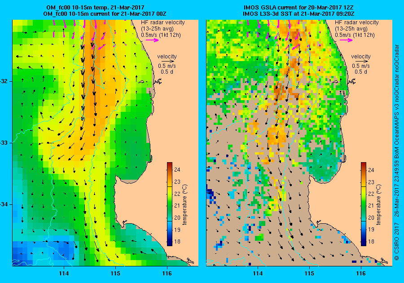The width and height of the screenshot is (404, 283).
Task: Click '0.5 m/s' under velocity on OM_fc00 map
Action: click(167, 66)
